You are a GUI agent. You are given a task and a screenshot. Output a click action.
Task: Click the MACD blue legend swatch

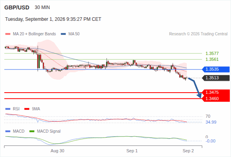[8, 131]
